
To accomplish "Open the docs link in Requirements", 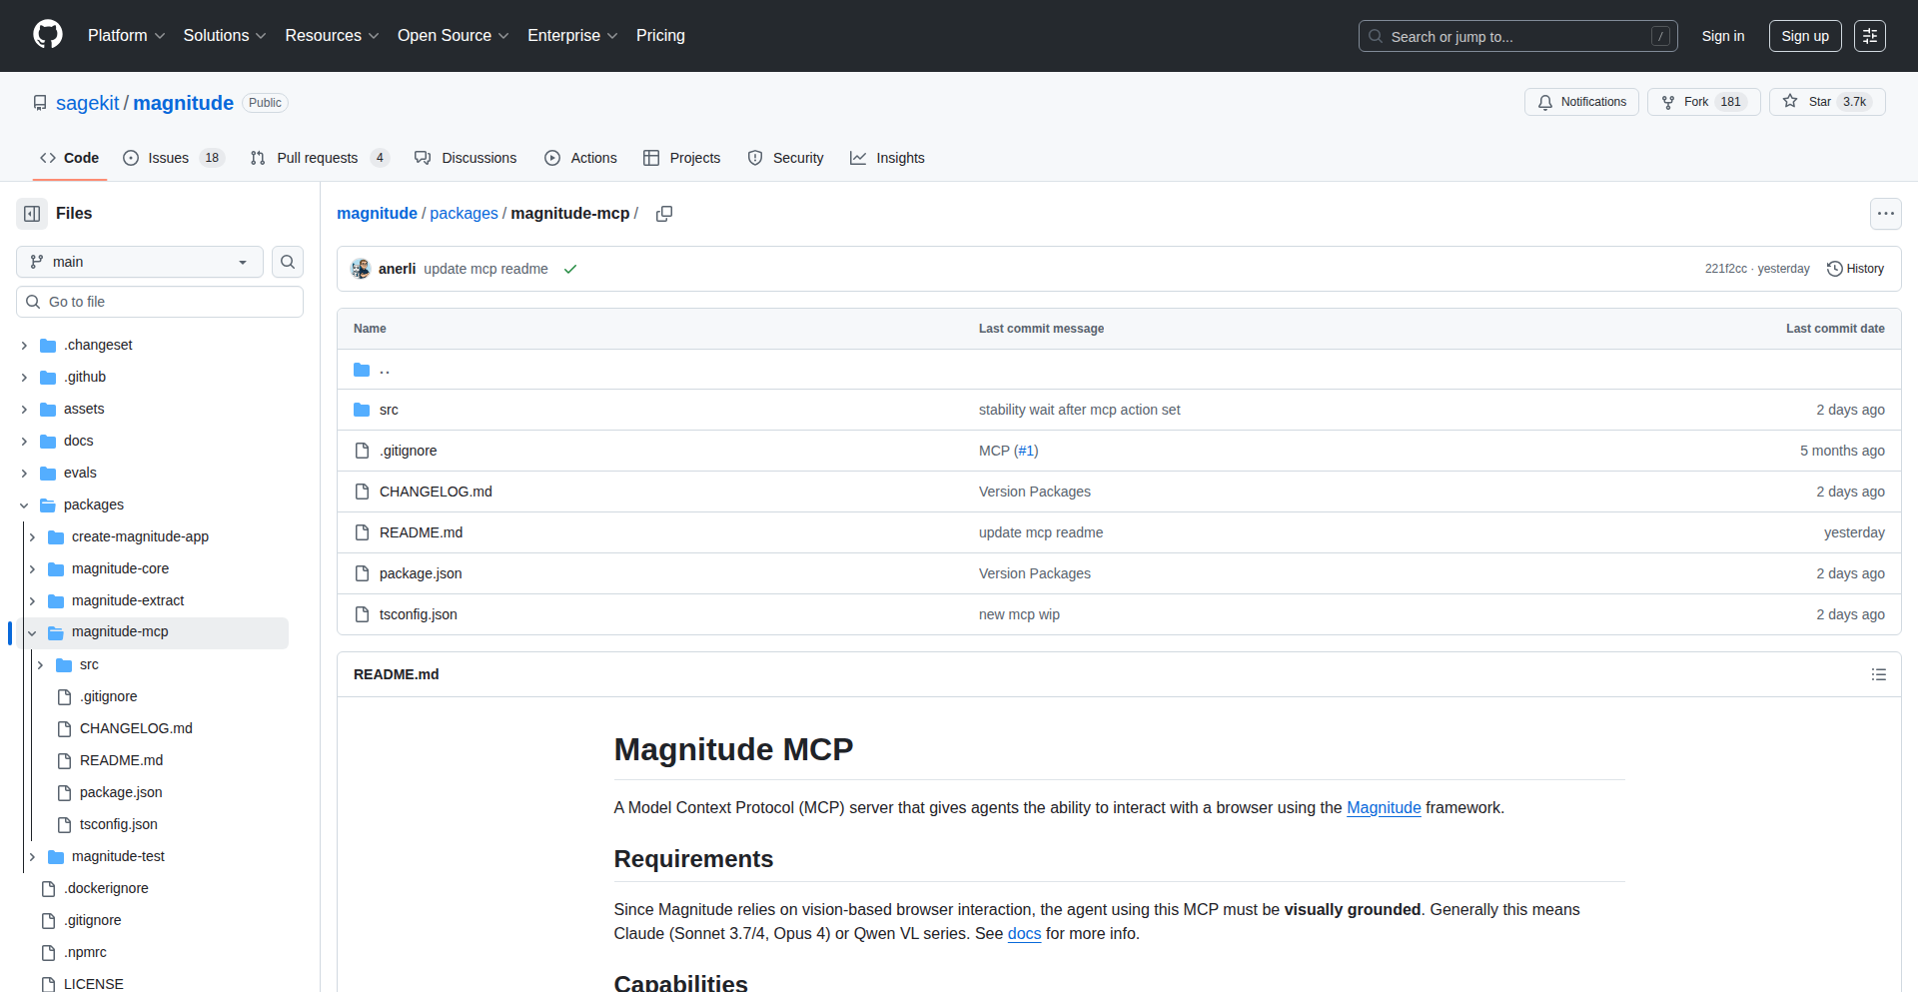I will coord(1024,934).
